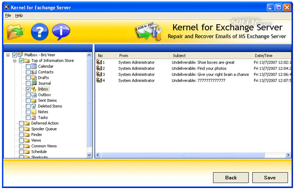
Task: Sort by the From column header
Action: [x=143, y=56]
